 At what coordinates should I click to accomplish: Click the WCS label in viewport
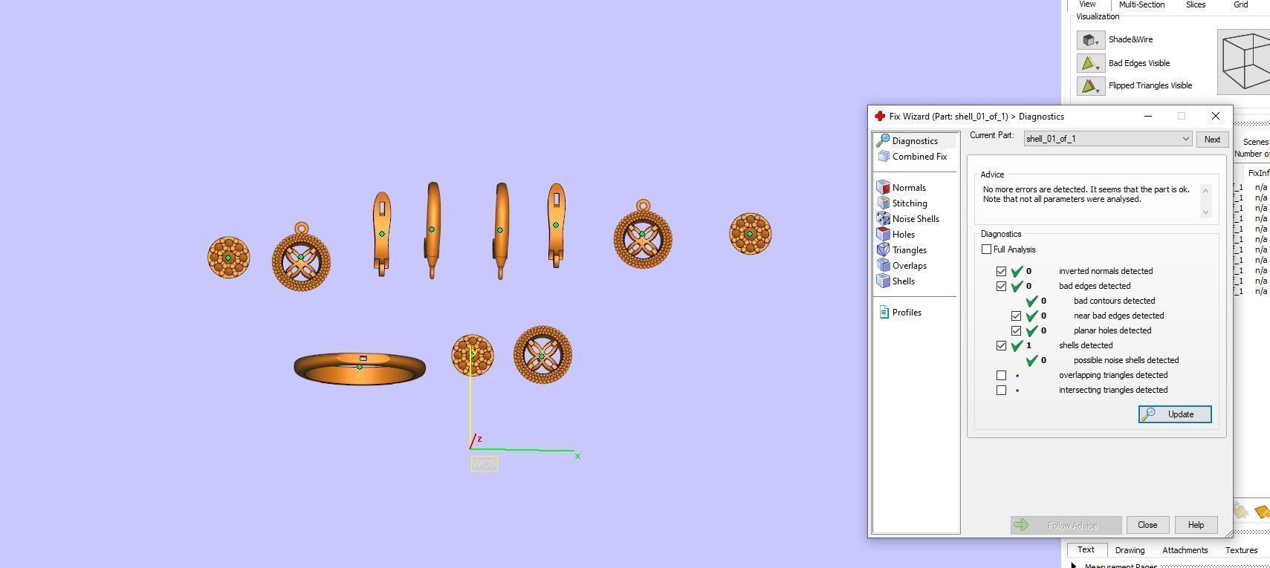click(484, 464)
